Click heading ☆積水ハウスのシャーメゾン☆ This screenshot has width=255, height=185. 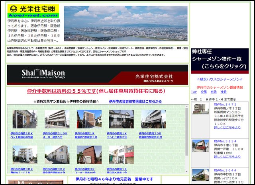coord(220,79)
